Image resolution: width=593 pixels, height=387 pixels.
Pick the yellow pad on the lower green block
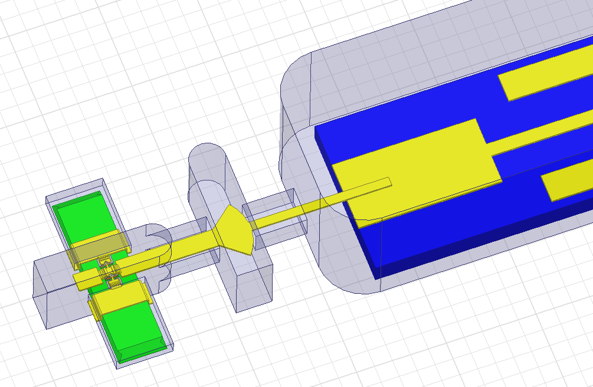tap(121, 298)
